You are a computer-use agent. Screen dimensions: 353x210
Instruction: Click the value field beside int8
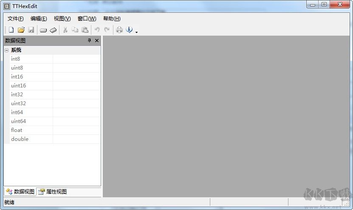[77, 59]
